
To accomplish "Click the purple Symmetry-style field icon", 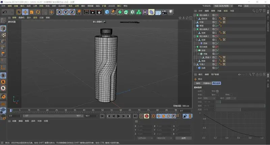I will click(145, 12).
